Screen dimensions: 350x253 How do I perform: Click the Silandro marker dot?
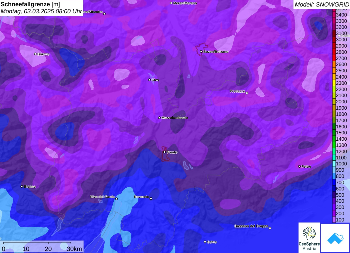coord(104,14)
